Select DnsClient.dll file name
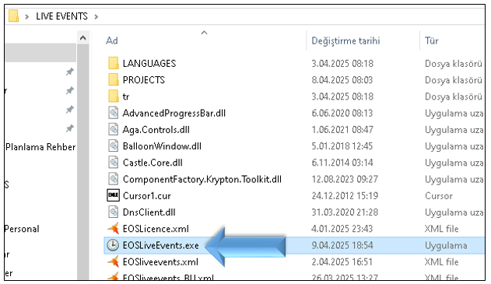Screen dimensions: 491x284 click(x=149, y=212)
